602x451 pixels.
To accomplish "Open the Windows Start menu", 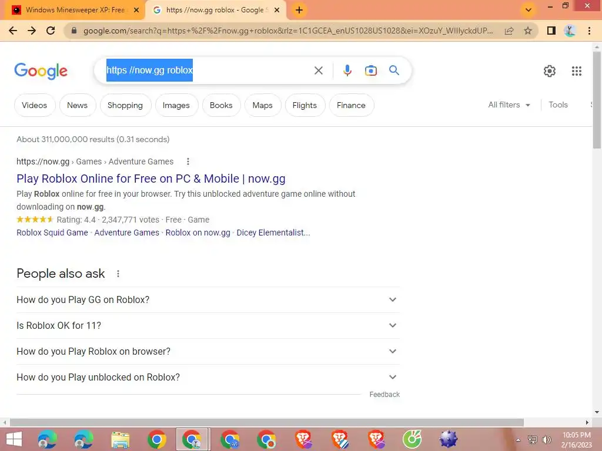I will [x=14, y=439].
